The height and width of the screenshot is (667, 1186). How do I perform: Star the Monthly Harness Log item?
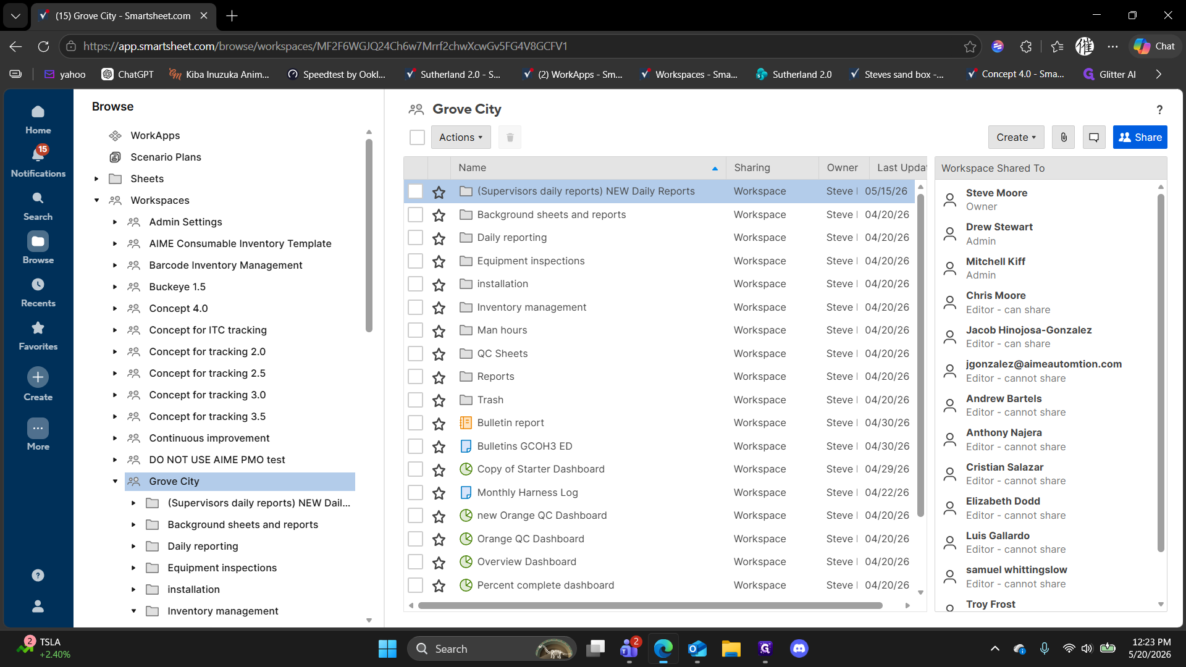(439, 493)
